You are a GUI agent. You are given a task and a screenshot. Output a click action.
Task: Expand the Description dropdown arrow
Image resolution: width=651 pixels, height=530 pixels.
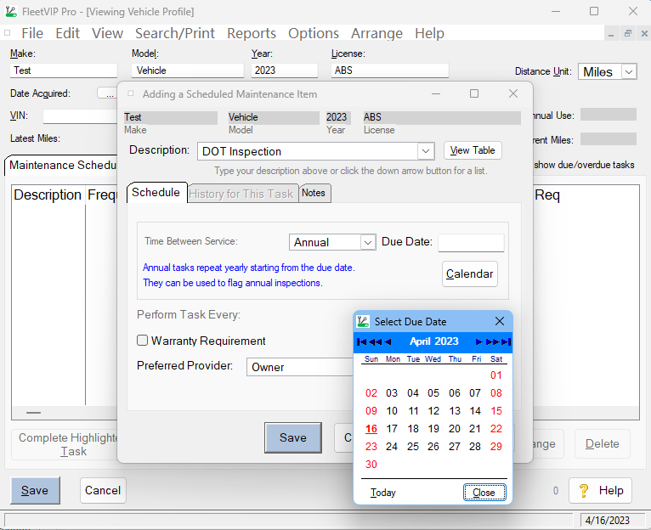coord(426,151)
